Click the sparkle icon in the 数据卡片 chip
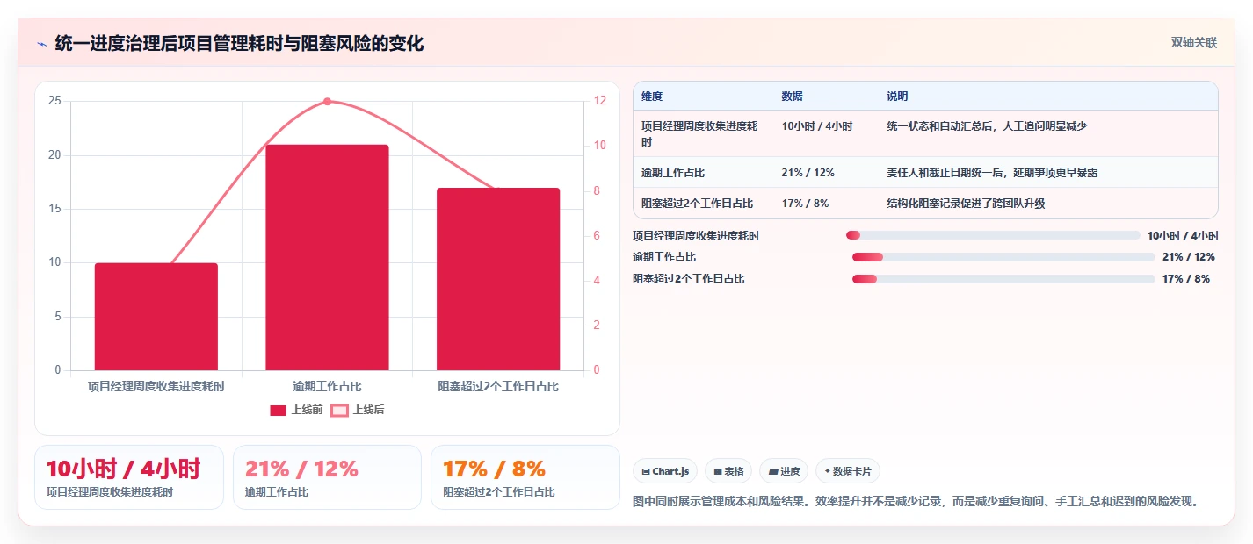This screenshot has height=544, width=1253. [827, 472]
